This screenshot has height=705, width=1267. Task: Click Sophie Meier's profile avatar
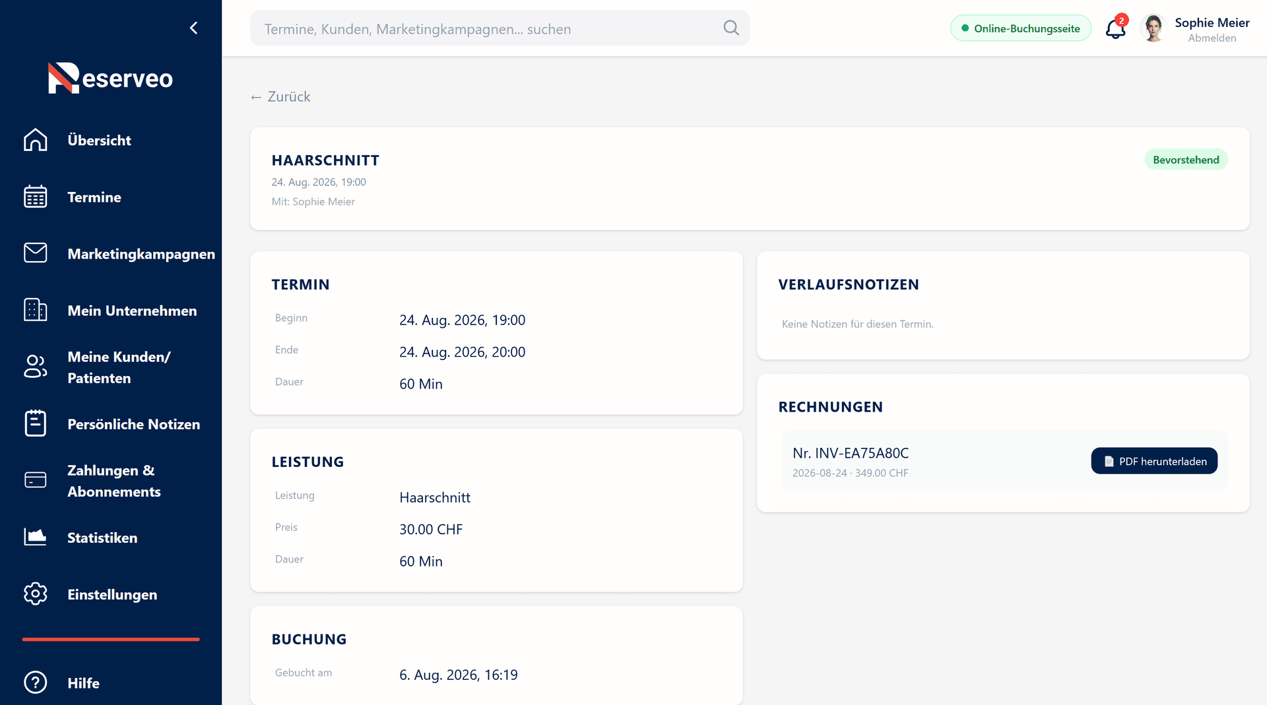[x=1153, y=28]
